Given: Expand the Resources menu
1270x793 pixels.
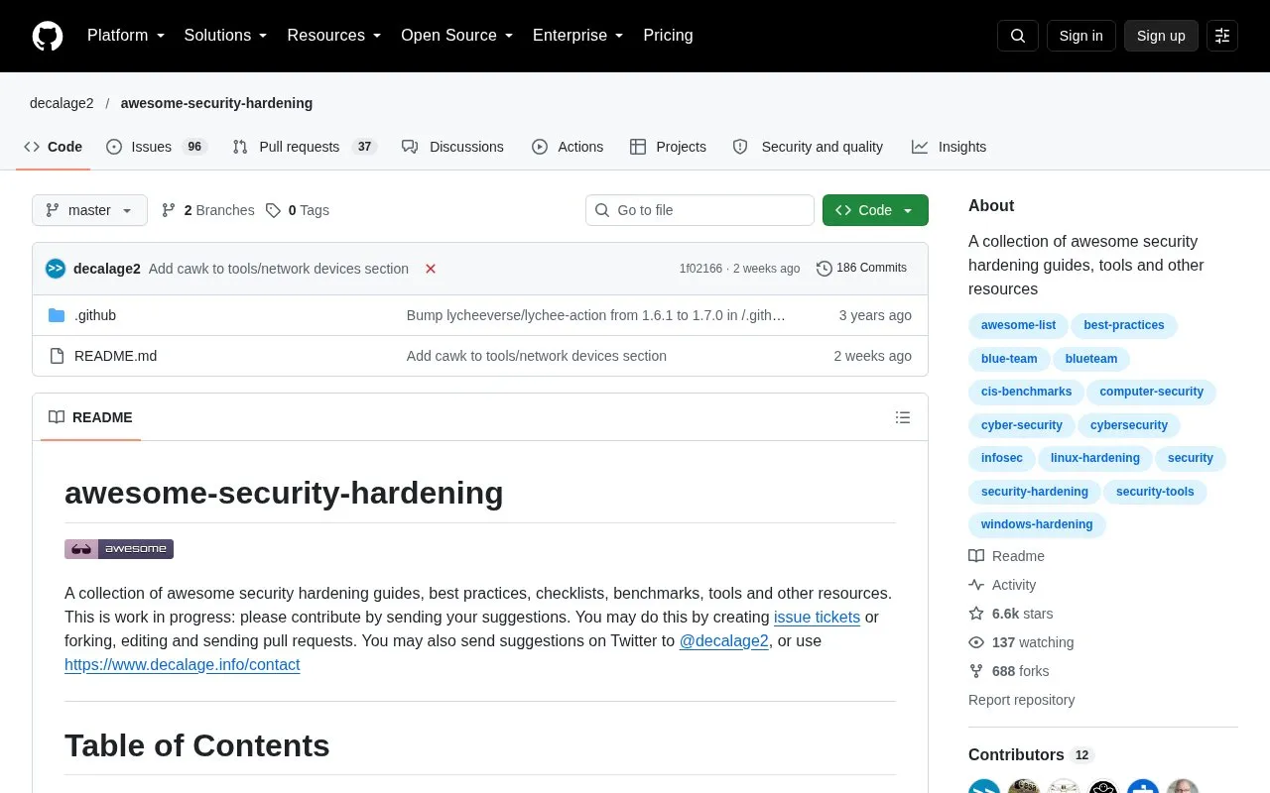Looking at the screenshot, I should click(x=334, y=36).
